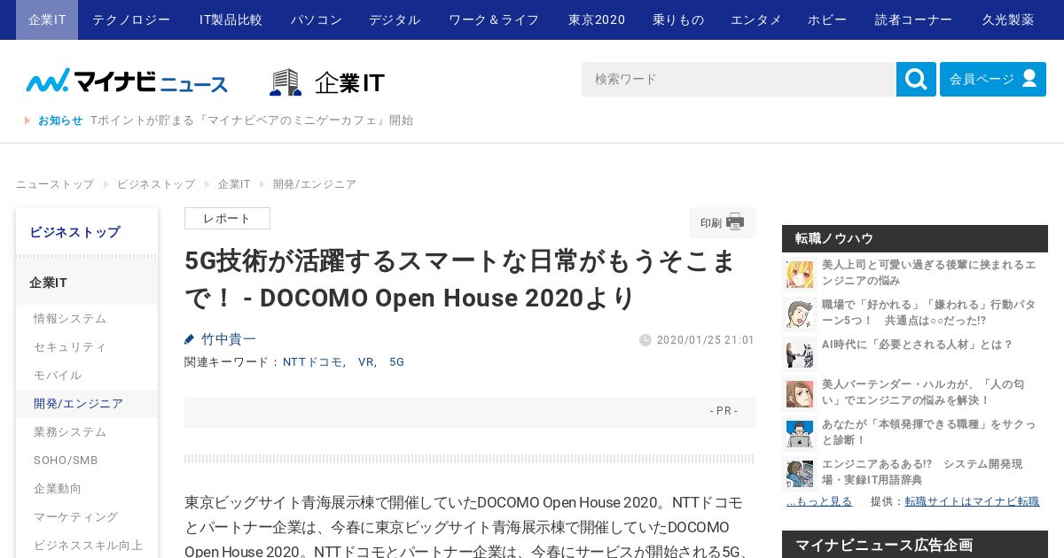Click the 企業IT building icon
This screenshot has height=558, width=1064.
(x=286, y=82)
